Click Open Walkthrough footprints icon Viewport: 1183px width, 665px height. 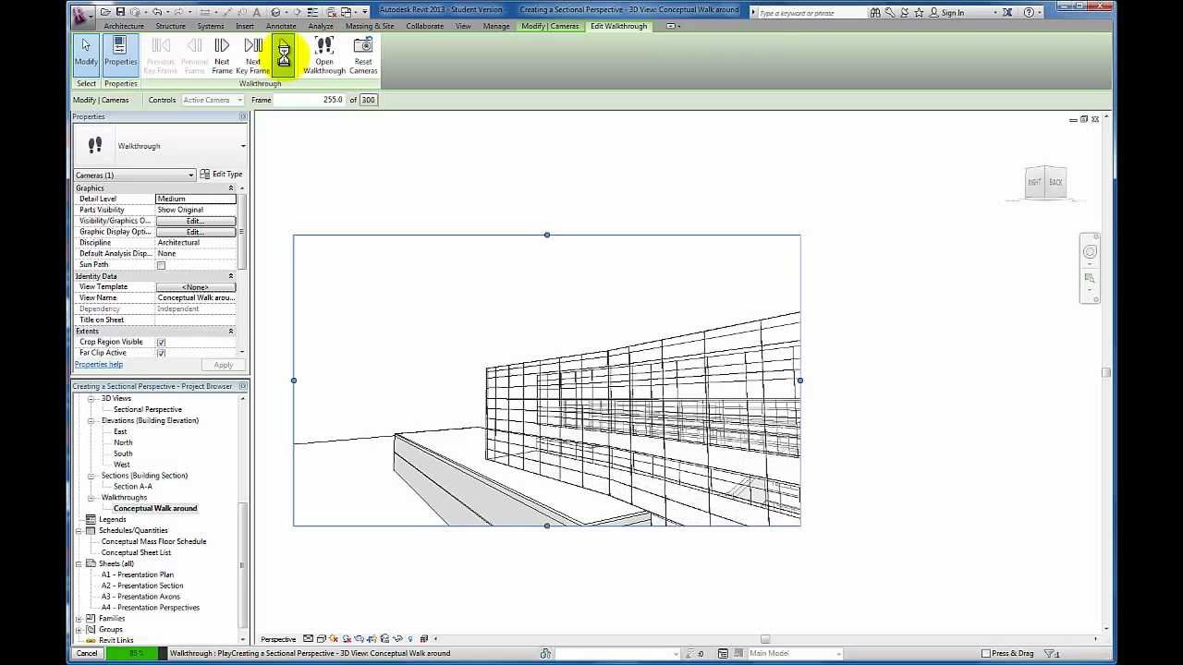[x=324, y=55]
